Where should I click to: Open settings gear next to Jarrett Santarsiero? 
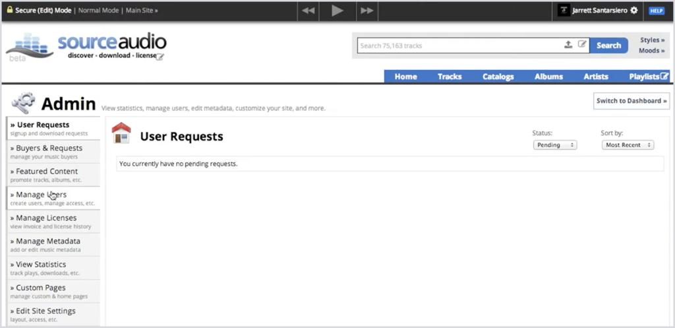634,11
